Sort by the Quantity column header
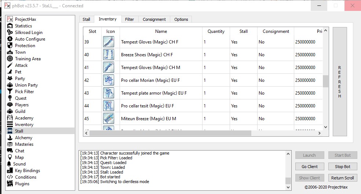This screenshot has height=194, width=361. coord(216,31)
